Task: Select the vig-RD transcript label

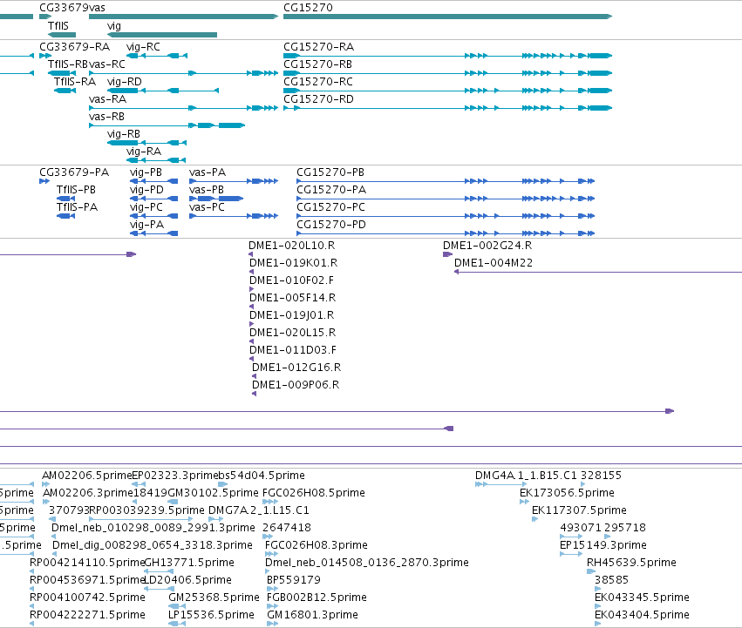Action: tap(125, 82)
